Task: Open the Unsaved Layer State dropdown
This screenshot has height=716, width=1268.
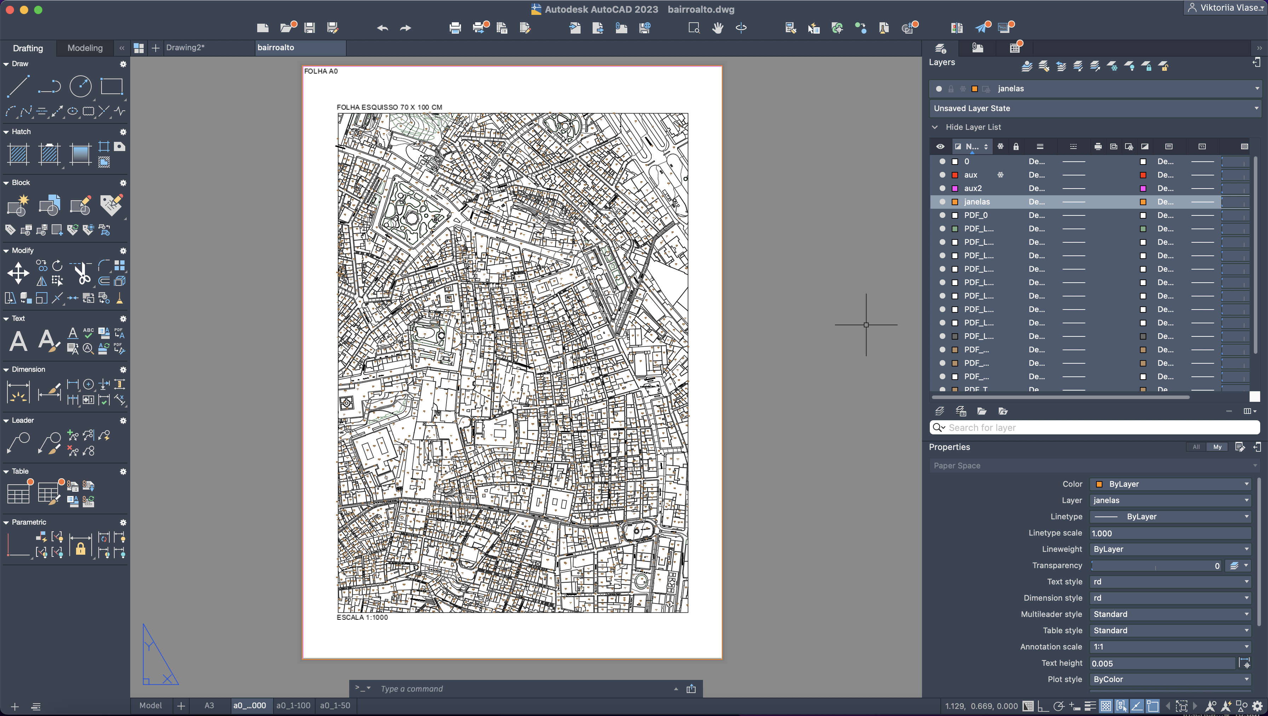Action: (1094, 108)
